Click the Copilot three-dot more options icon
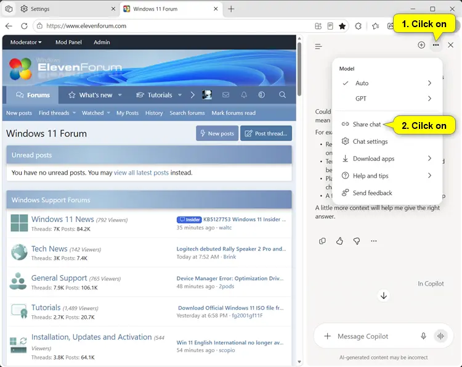This screenshot has width=462, height=367. pos(436,45)
